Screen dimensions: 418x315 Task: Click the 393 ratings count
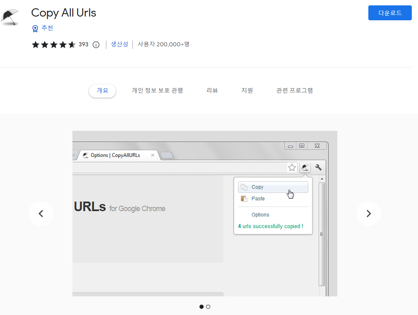(83, 45)
